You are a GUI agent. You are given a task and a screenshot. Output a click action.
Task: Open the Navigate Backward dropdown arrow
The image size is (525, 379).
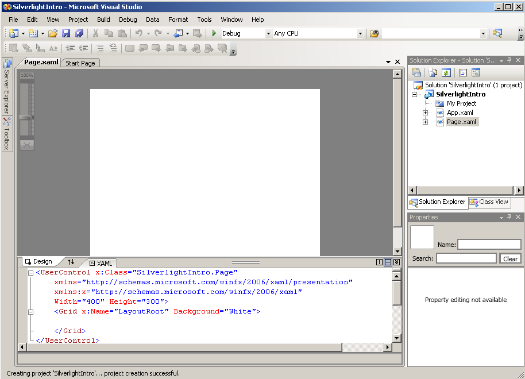tap(187, 33)
